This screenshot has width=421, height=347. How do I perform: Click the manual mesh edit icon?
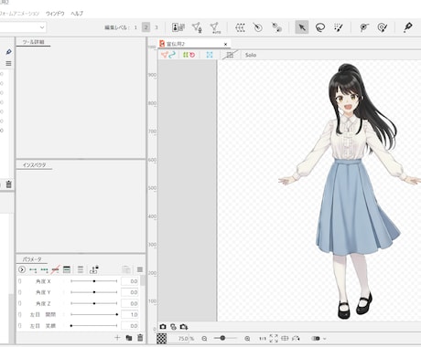[x=197, y=27]
